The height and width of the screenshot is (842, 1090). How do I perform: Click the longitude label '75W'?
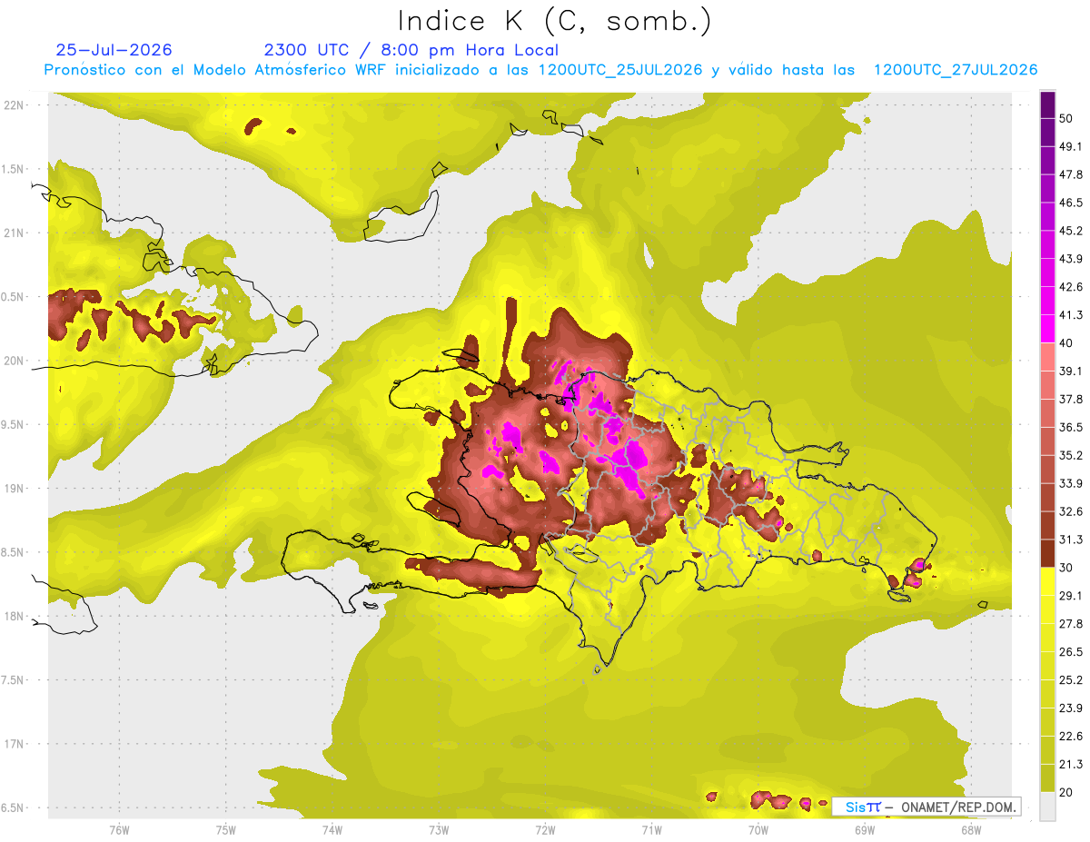[x=226, y=829]
